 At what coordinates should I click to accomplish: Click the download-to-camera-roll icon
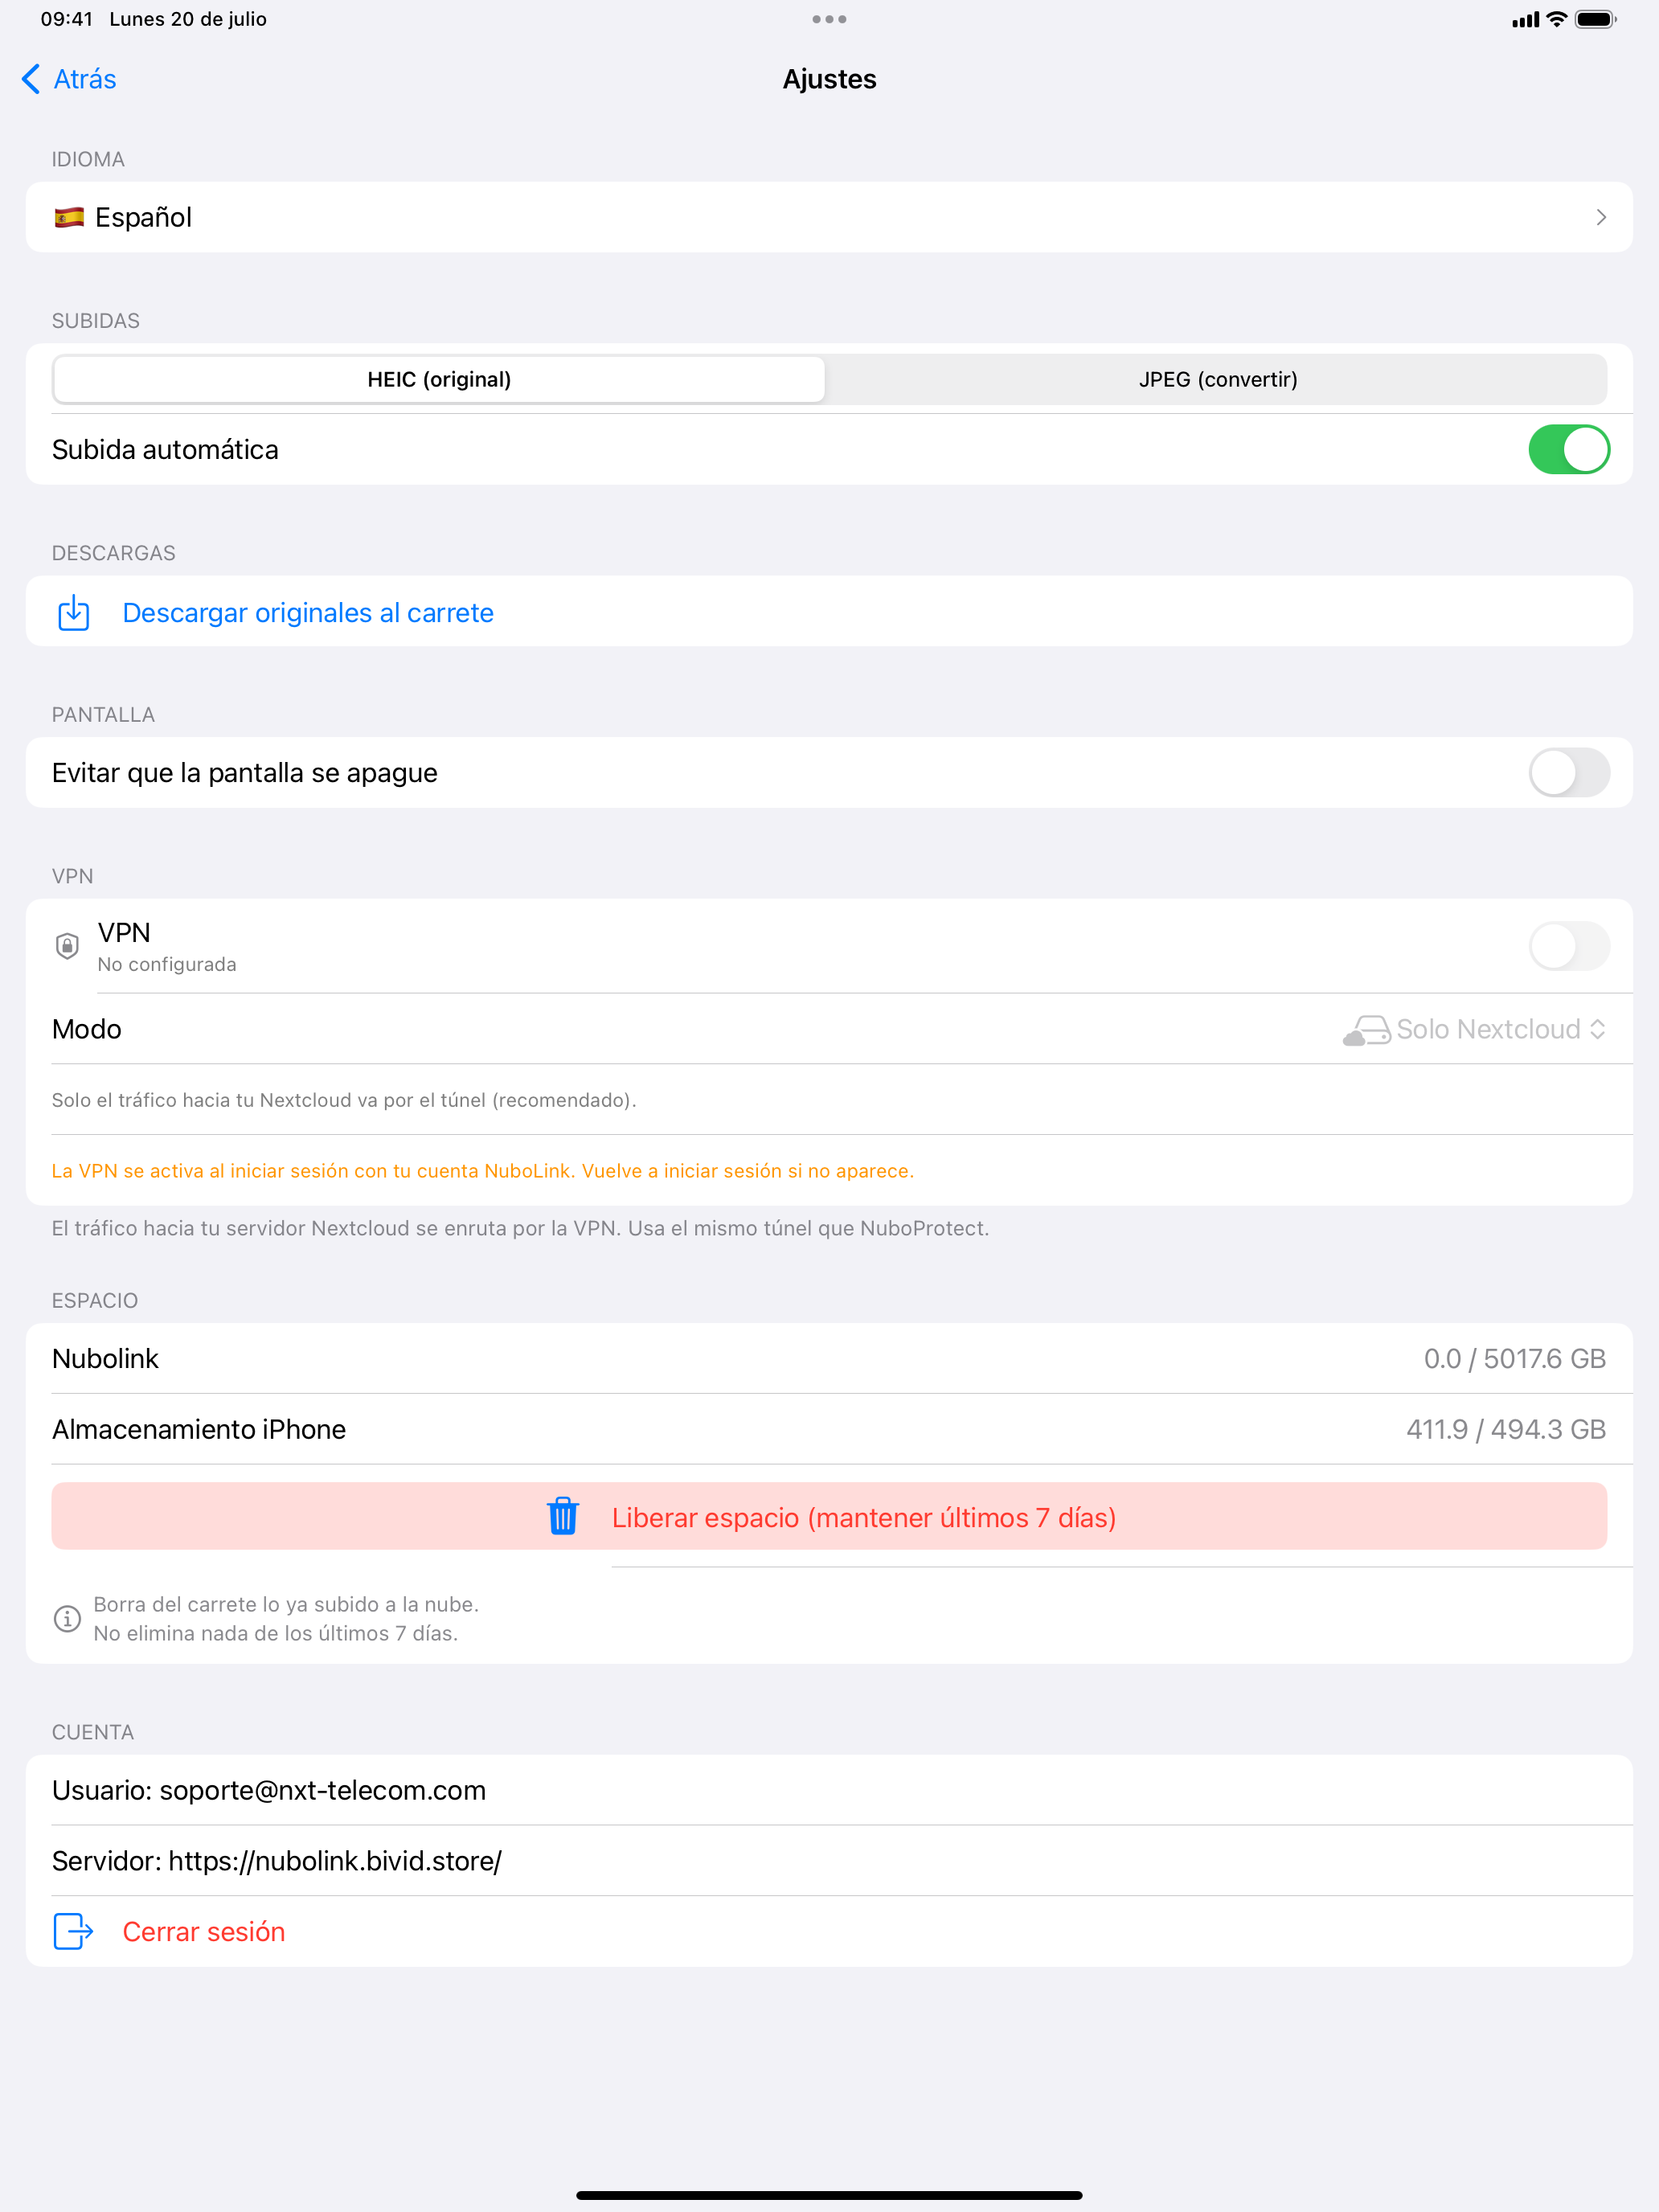coord(74,613)
